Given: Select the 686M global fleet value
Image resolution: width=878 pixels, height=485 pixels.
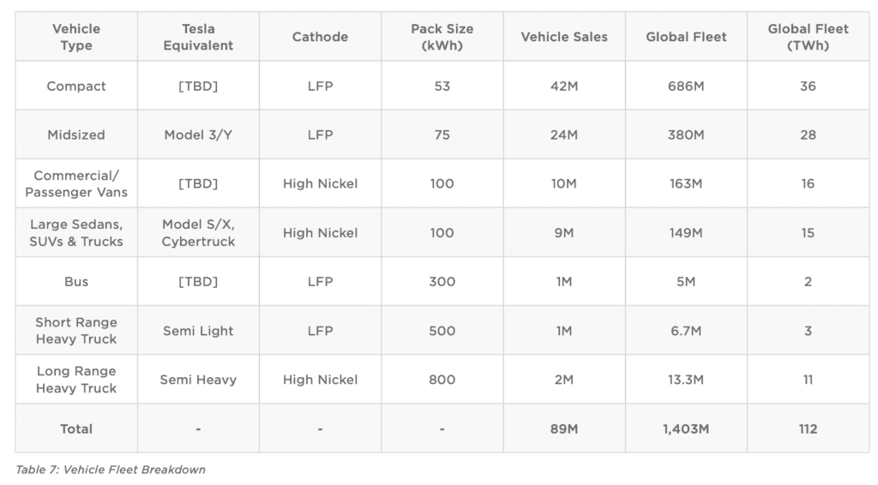Looking at the screenshot, I should click(686, 86).
